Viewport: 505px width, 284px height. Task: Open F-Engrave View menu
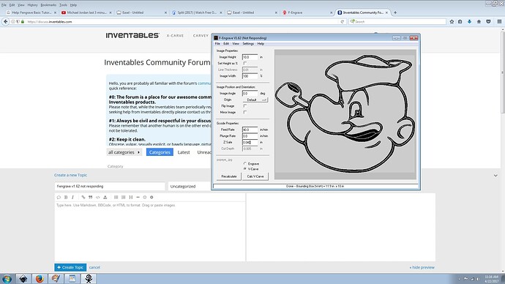click(x=236, y=43)
